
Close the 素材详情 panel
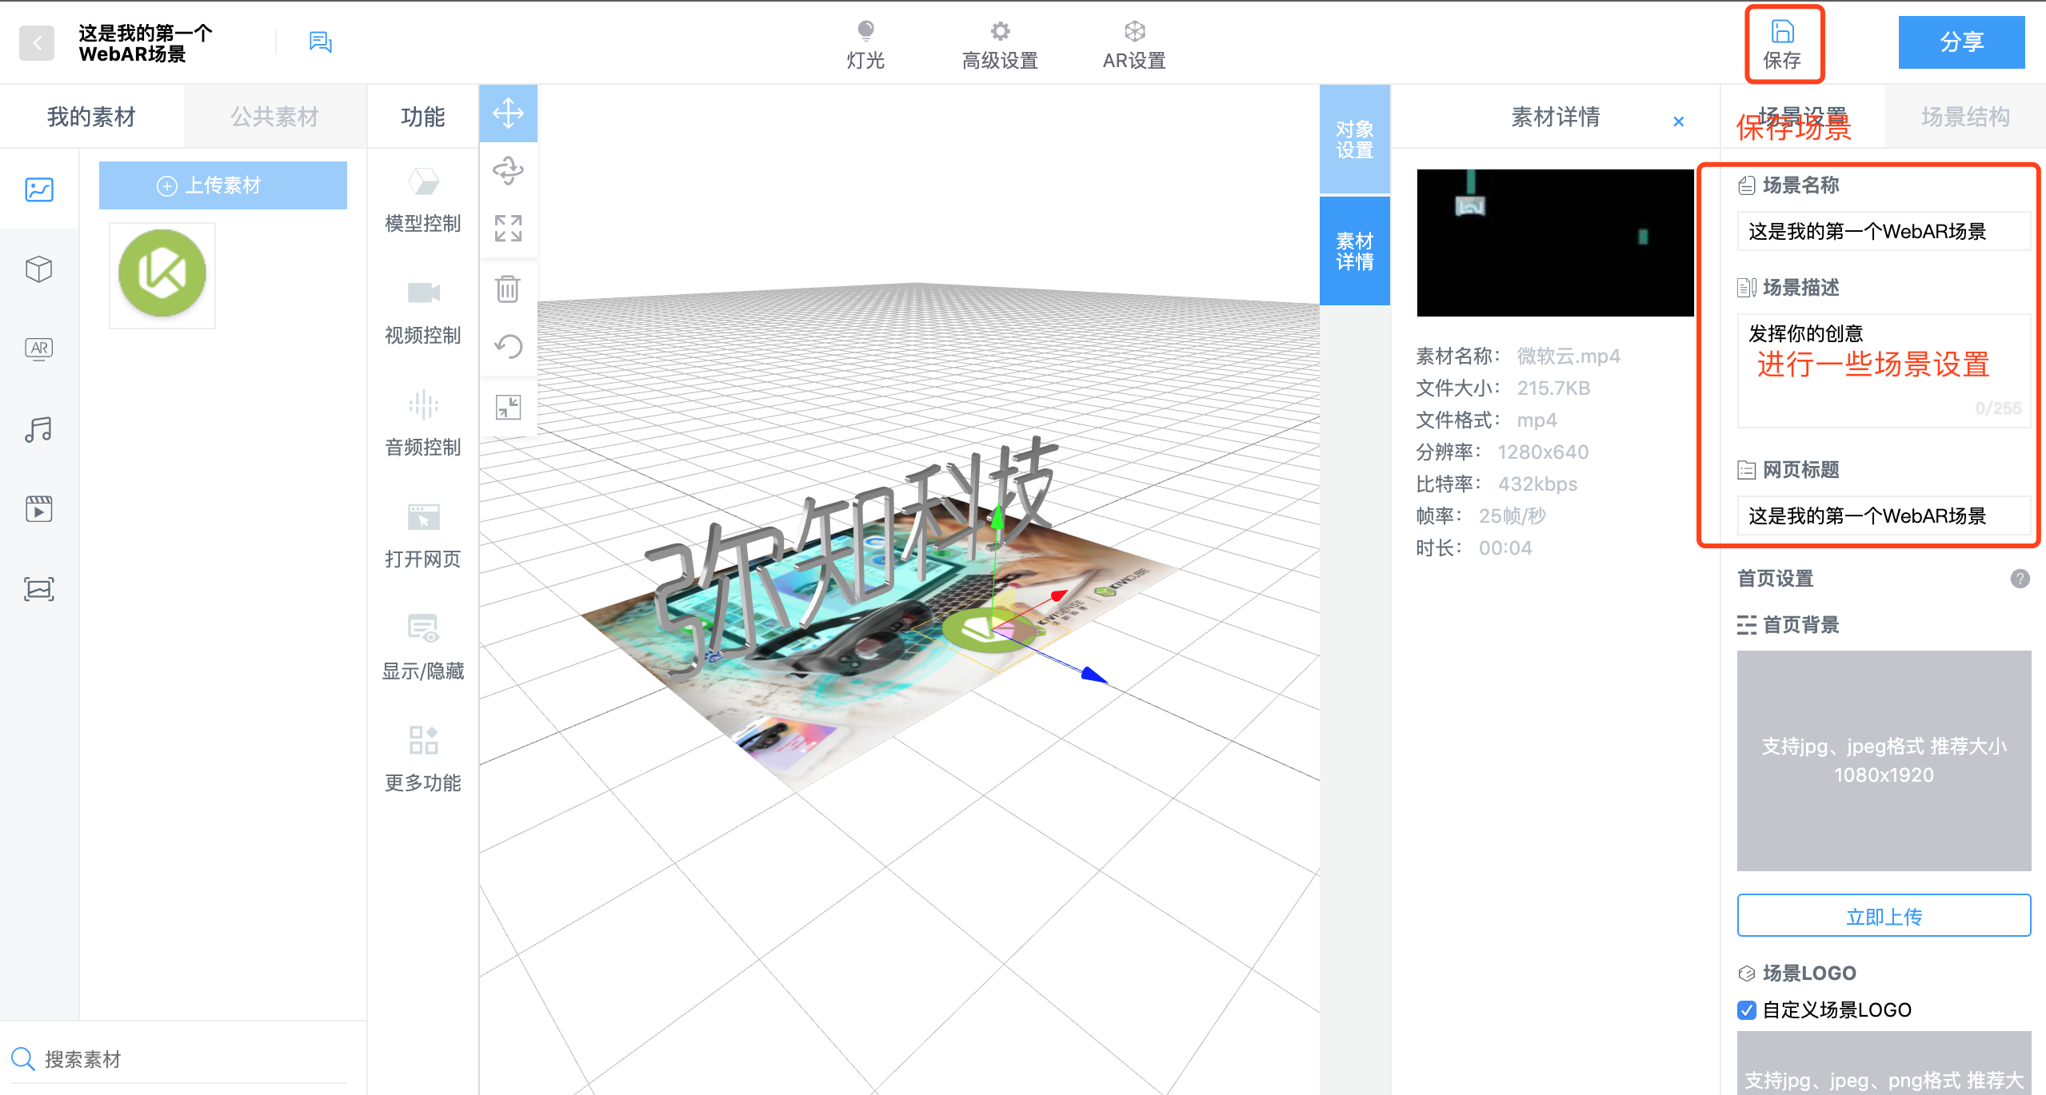point(1678,121)
